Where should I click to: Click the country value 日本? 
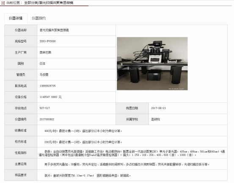pos(43,64)
